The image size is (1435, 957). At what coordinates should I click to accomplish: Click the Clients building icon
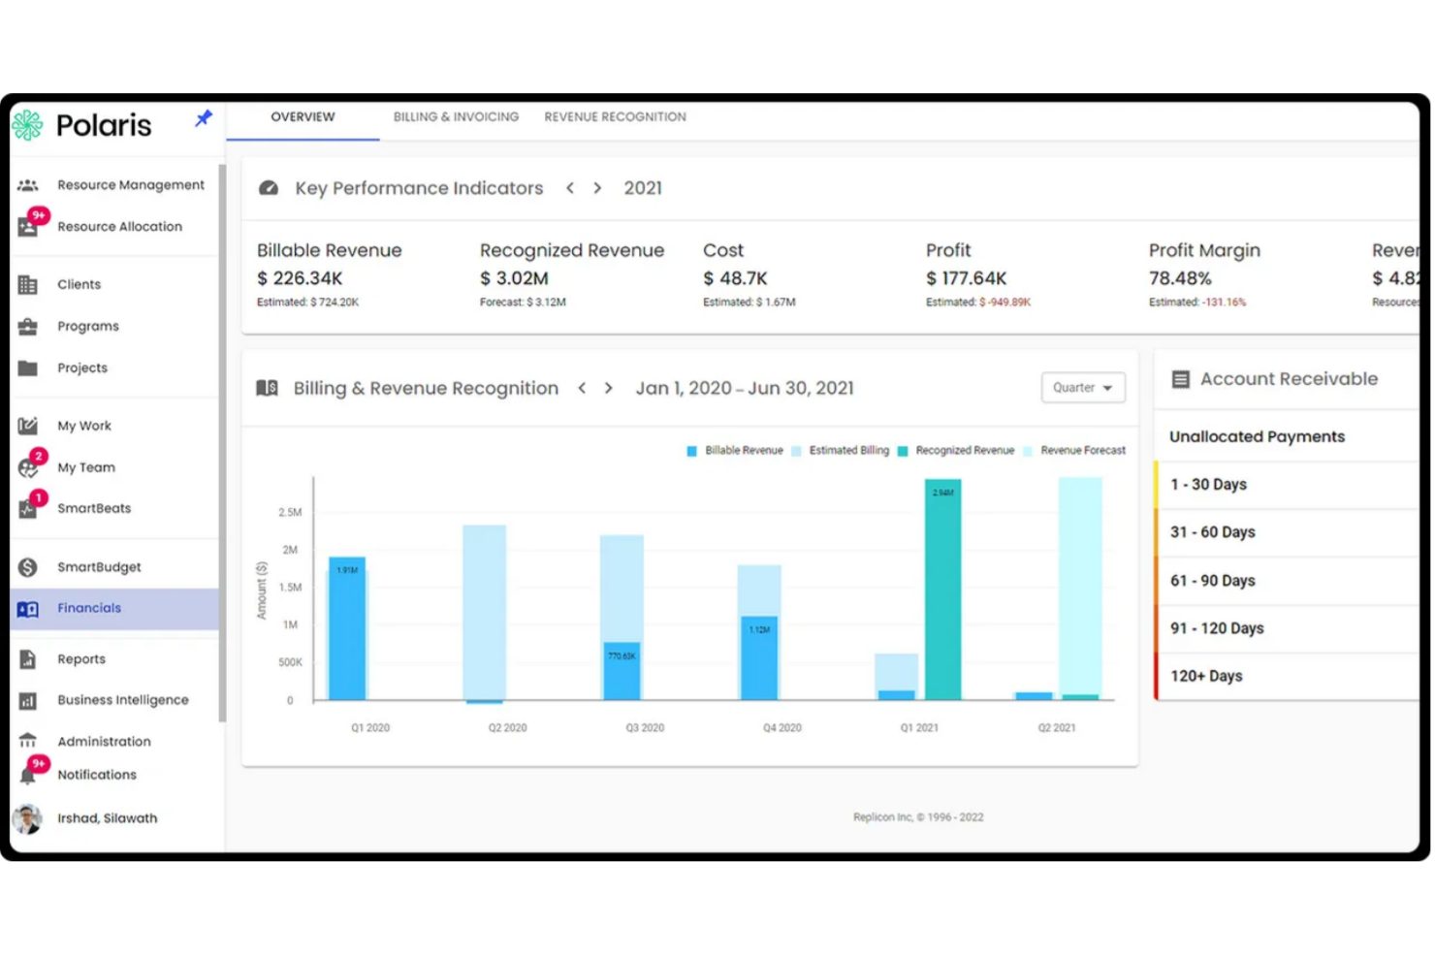(x=28, y=285)
